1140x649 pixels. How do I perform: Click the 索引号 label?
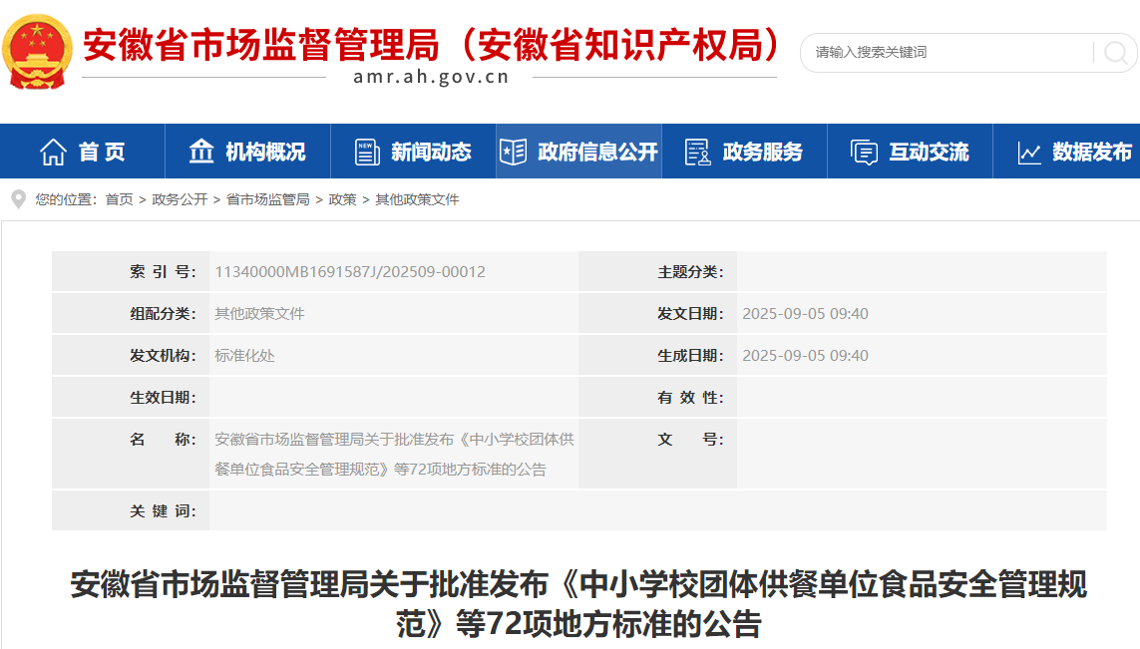[163, 272]
